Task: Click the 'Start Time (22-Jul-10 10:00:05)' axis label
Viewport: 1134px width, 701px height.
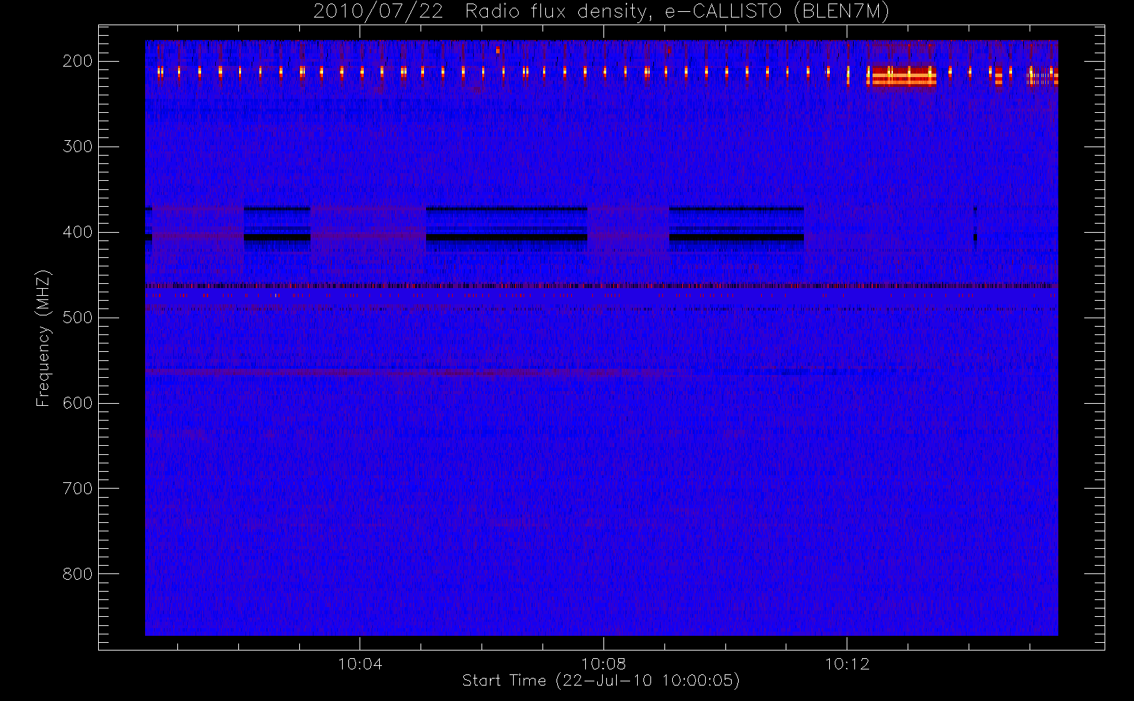Action: coord(601,681)
